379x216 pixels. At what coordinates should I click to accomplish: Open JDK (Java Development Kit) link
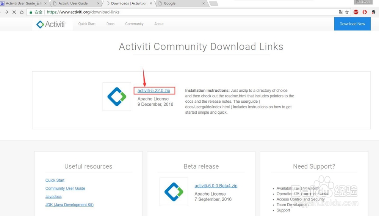(69, 205)
